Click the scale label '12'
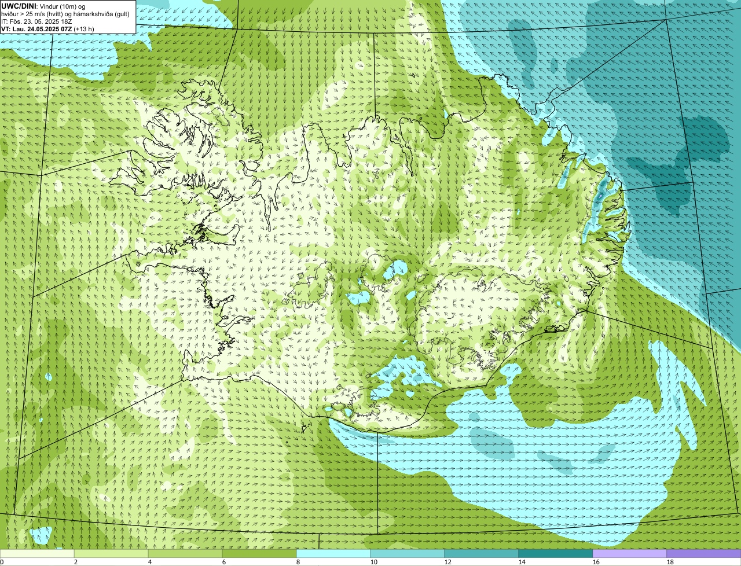 pos(448,562)
